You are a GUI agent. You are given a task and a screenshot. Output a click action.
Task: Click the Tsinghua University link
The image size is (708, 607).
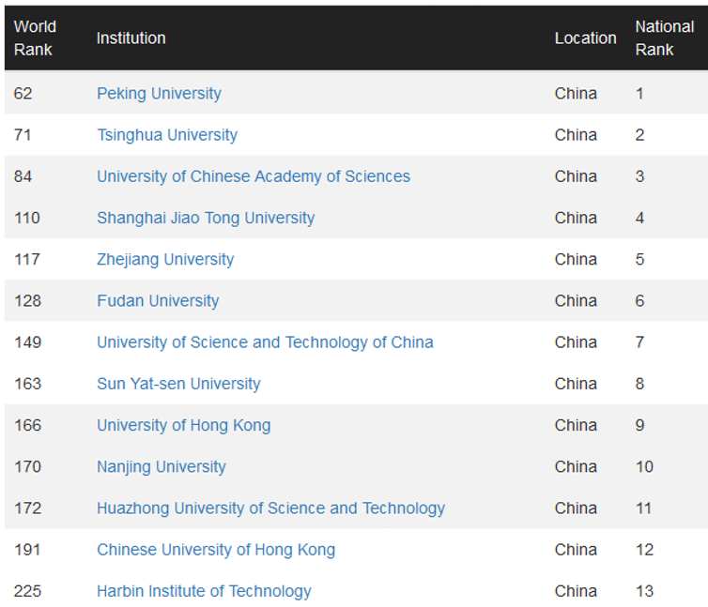pyautogui.click(x=167, y=135)
